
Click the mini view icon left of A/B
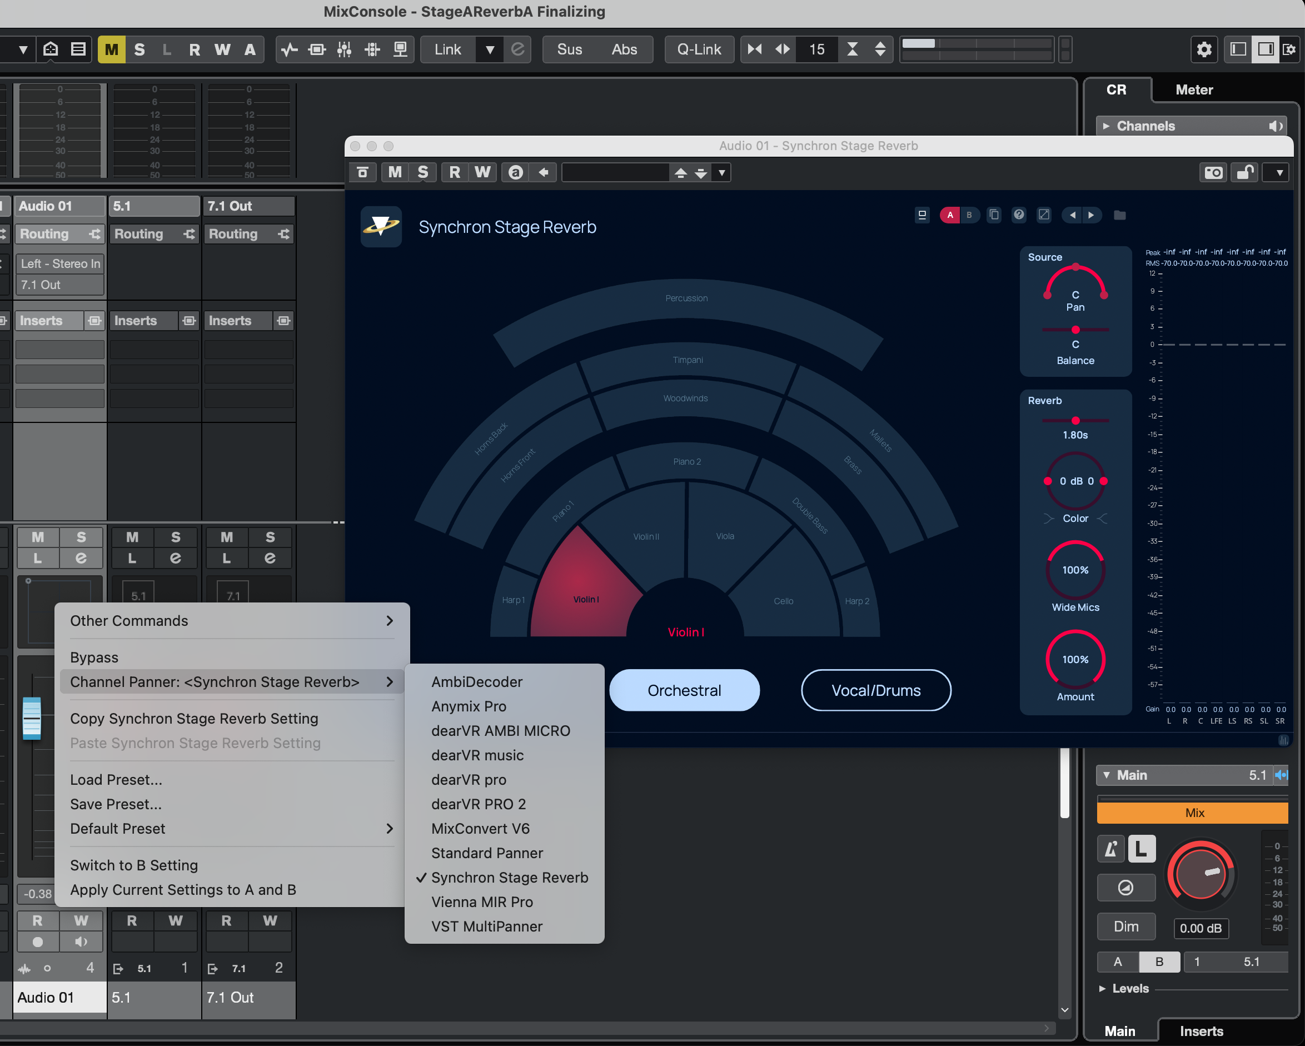click(922, 215)
